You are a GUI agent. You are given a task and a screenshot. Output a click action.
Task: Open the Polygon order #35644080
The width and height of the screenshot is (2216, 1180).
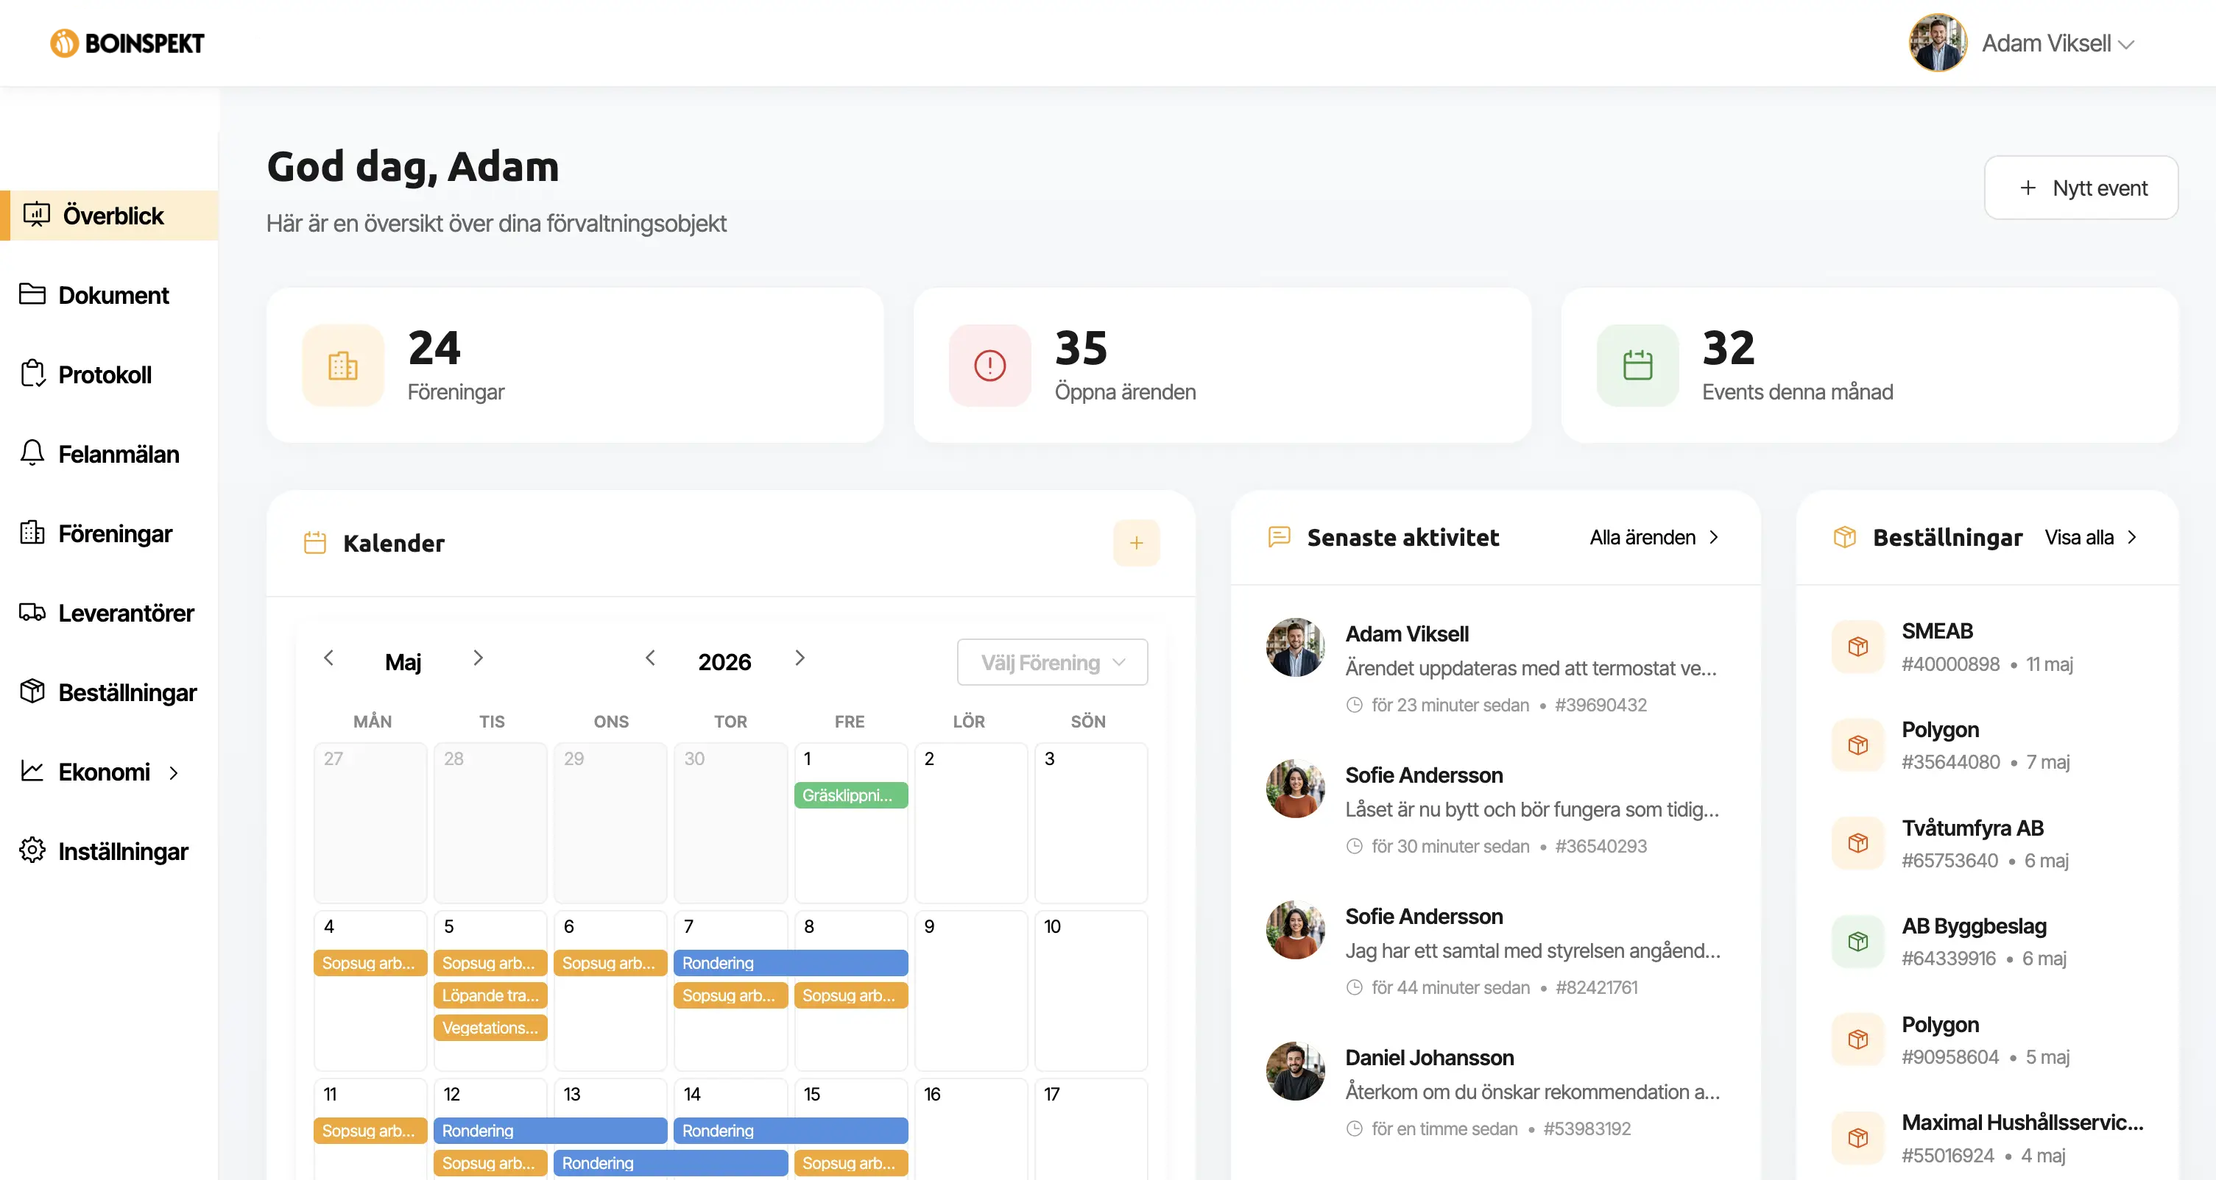1987,745
